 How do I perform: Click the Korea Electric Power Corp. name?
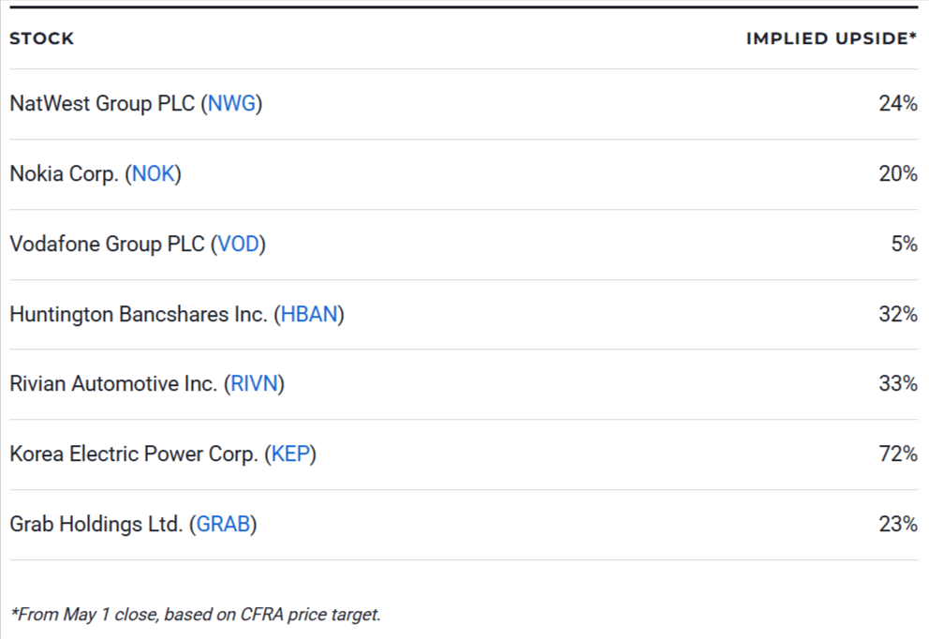(134, 453)
